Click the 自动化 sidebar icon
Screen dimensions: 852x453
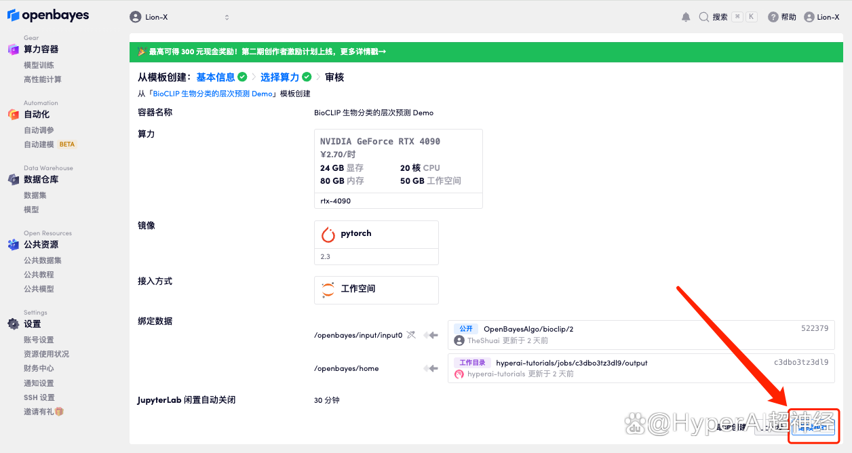pos(13,114)
